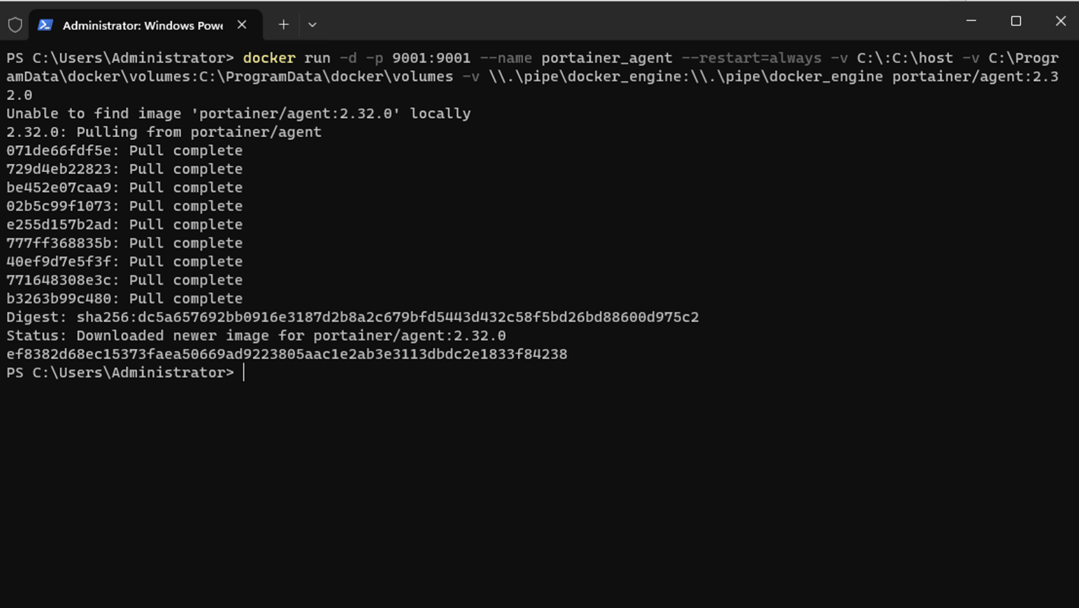Screen dimensions: 1079x608
Task: Click the --restart=always flag in the command
Action: tap(751, 58)
